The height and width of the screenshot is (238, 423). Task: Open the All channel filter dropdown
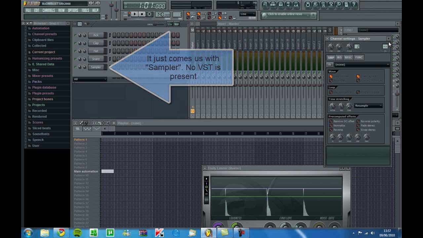click(x=90, y=79)
